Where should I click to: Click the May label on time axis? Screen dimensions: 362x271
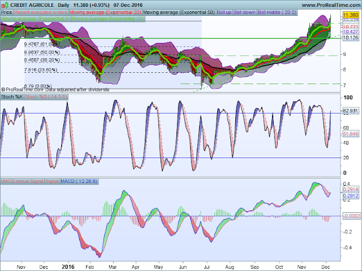[x=158, y=267]
